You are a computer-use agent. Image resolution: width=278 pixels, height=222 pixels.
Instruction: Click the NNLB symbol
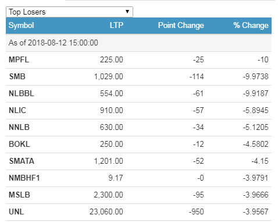coord(19,127)
